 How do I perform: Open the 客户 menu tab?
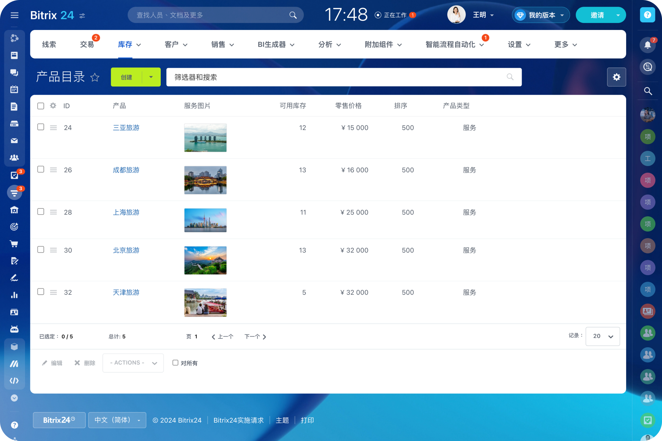click(x=176, y=44)
